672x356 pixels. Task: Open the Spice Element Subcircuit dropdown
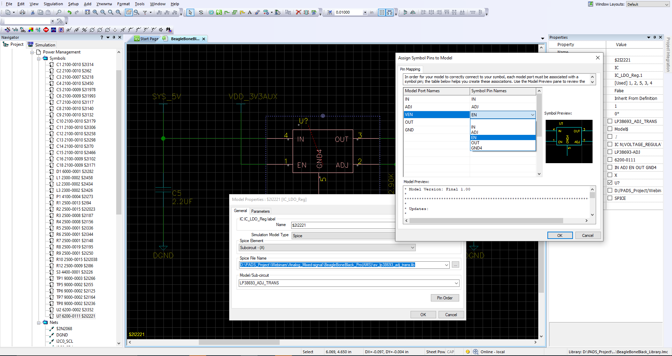[412, 248]
